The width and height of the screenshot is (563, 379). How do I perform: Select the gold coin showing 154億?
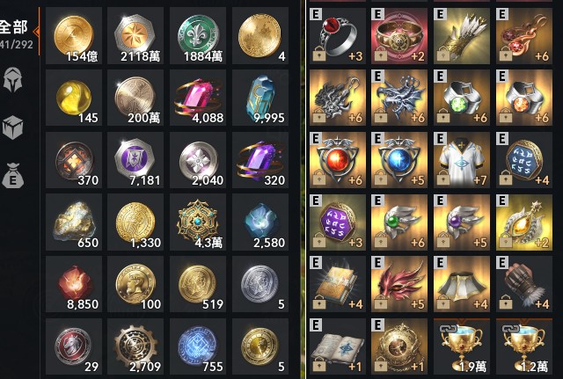coord(74,35)
